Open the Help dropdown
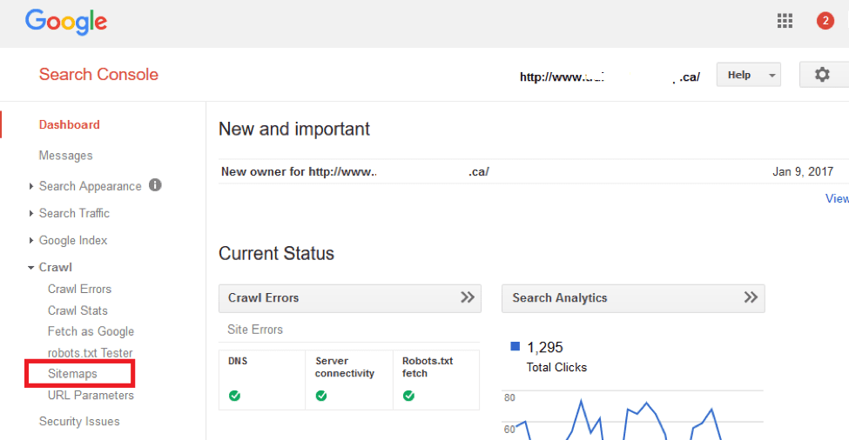 [x=748, y=75]
